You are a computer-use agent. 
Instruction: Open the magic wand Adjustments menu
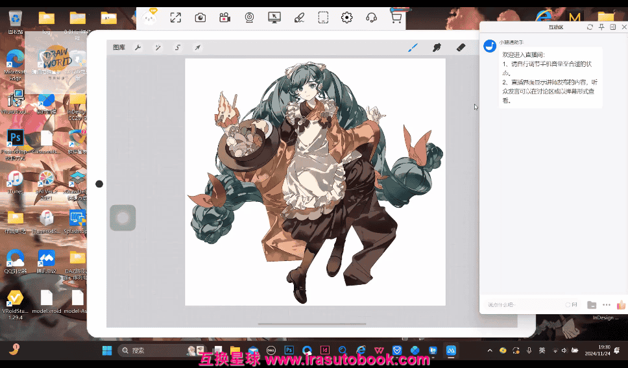click(158, 47)
